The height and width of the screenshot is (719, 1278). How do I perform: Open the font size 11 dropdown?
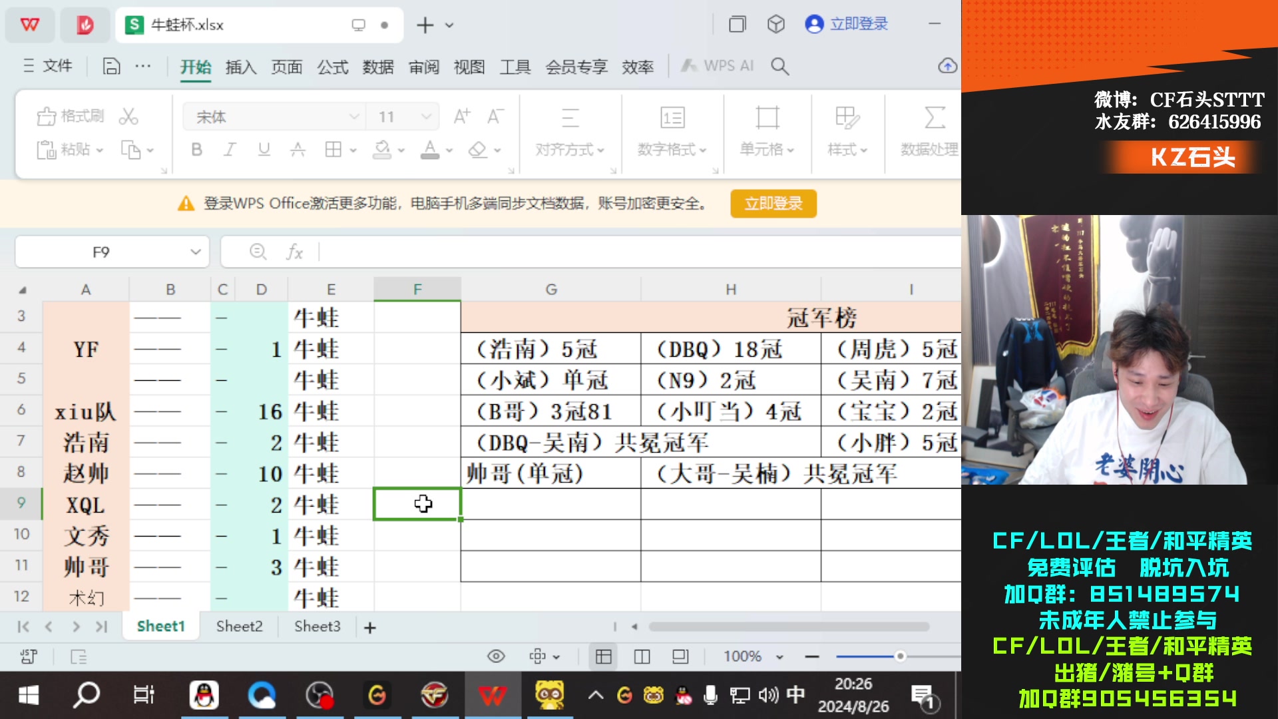coord(426,117)
